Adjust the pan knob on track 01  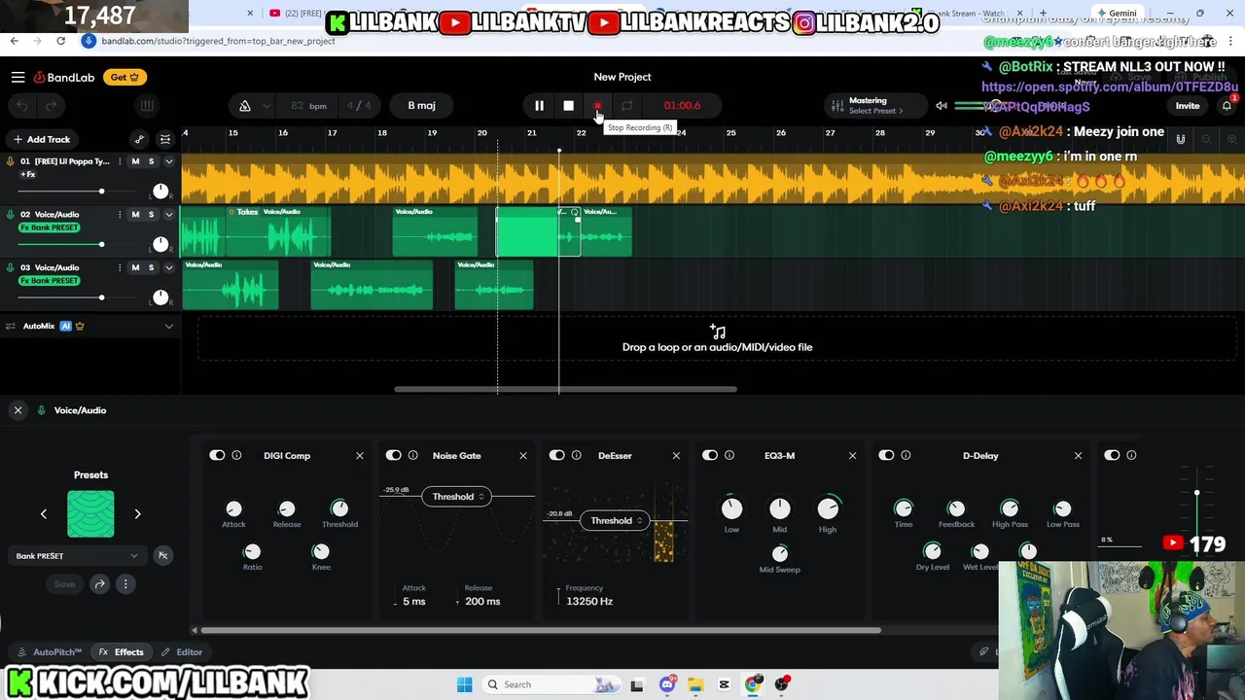coord(160,191)
